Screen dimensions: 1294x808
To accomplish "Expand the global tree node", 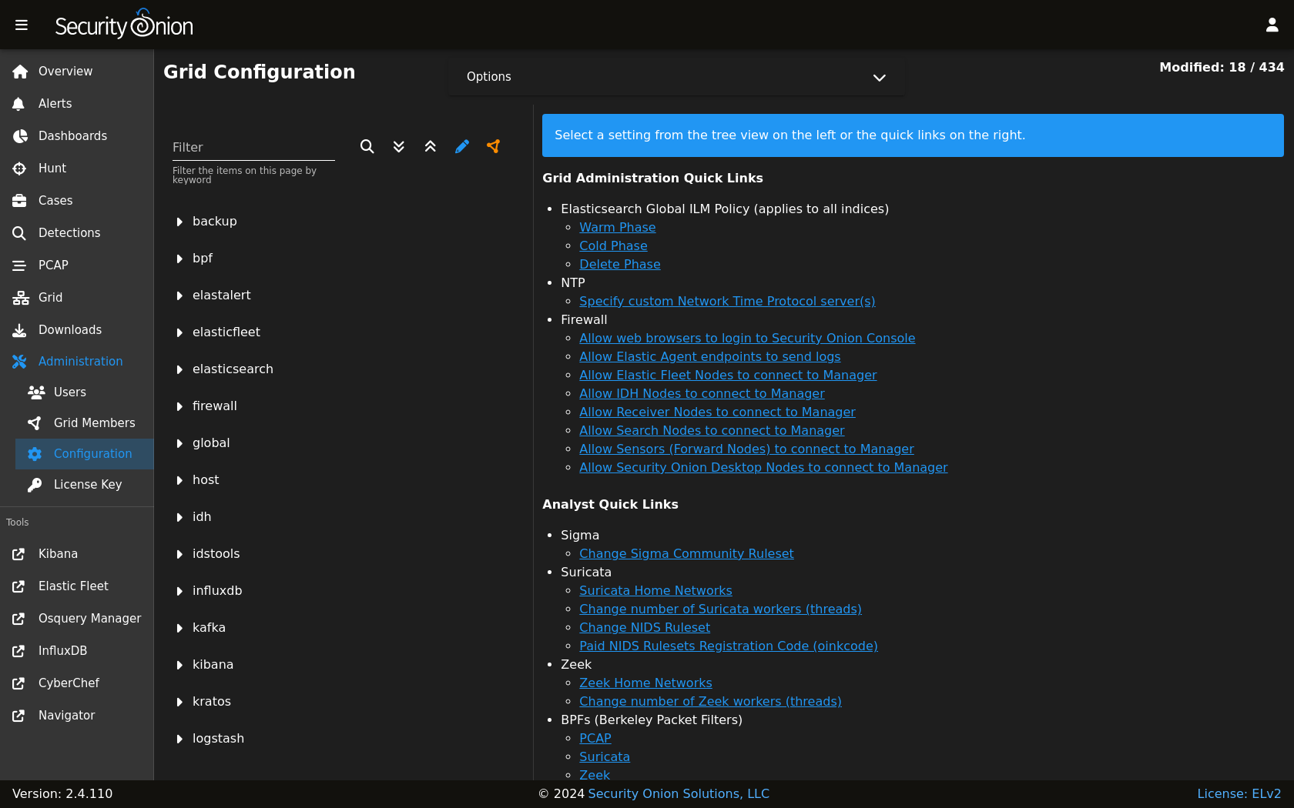I will pyautogui.click(x=179, y=443).
